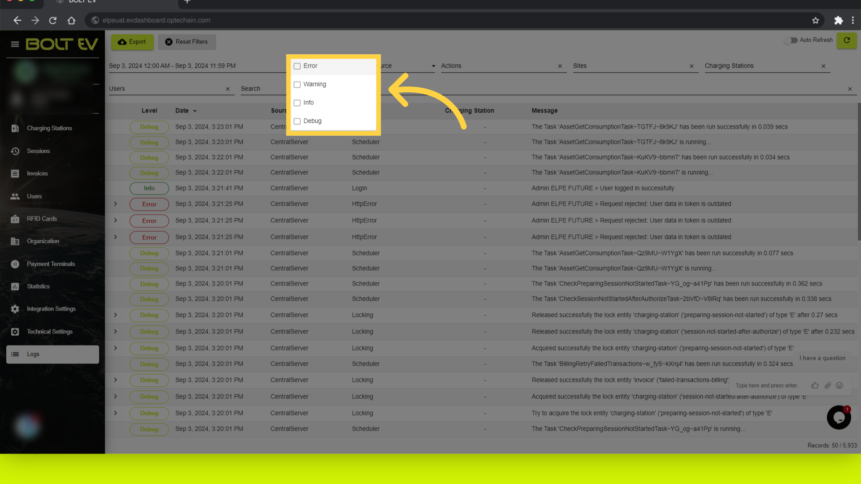Tick the Debug level checkbox

pos(297,121)
